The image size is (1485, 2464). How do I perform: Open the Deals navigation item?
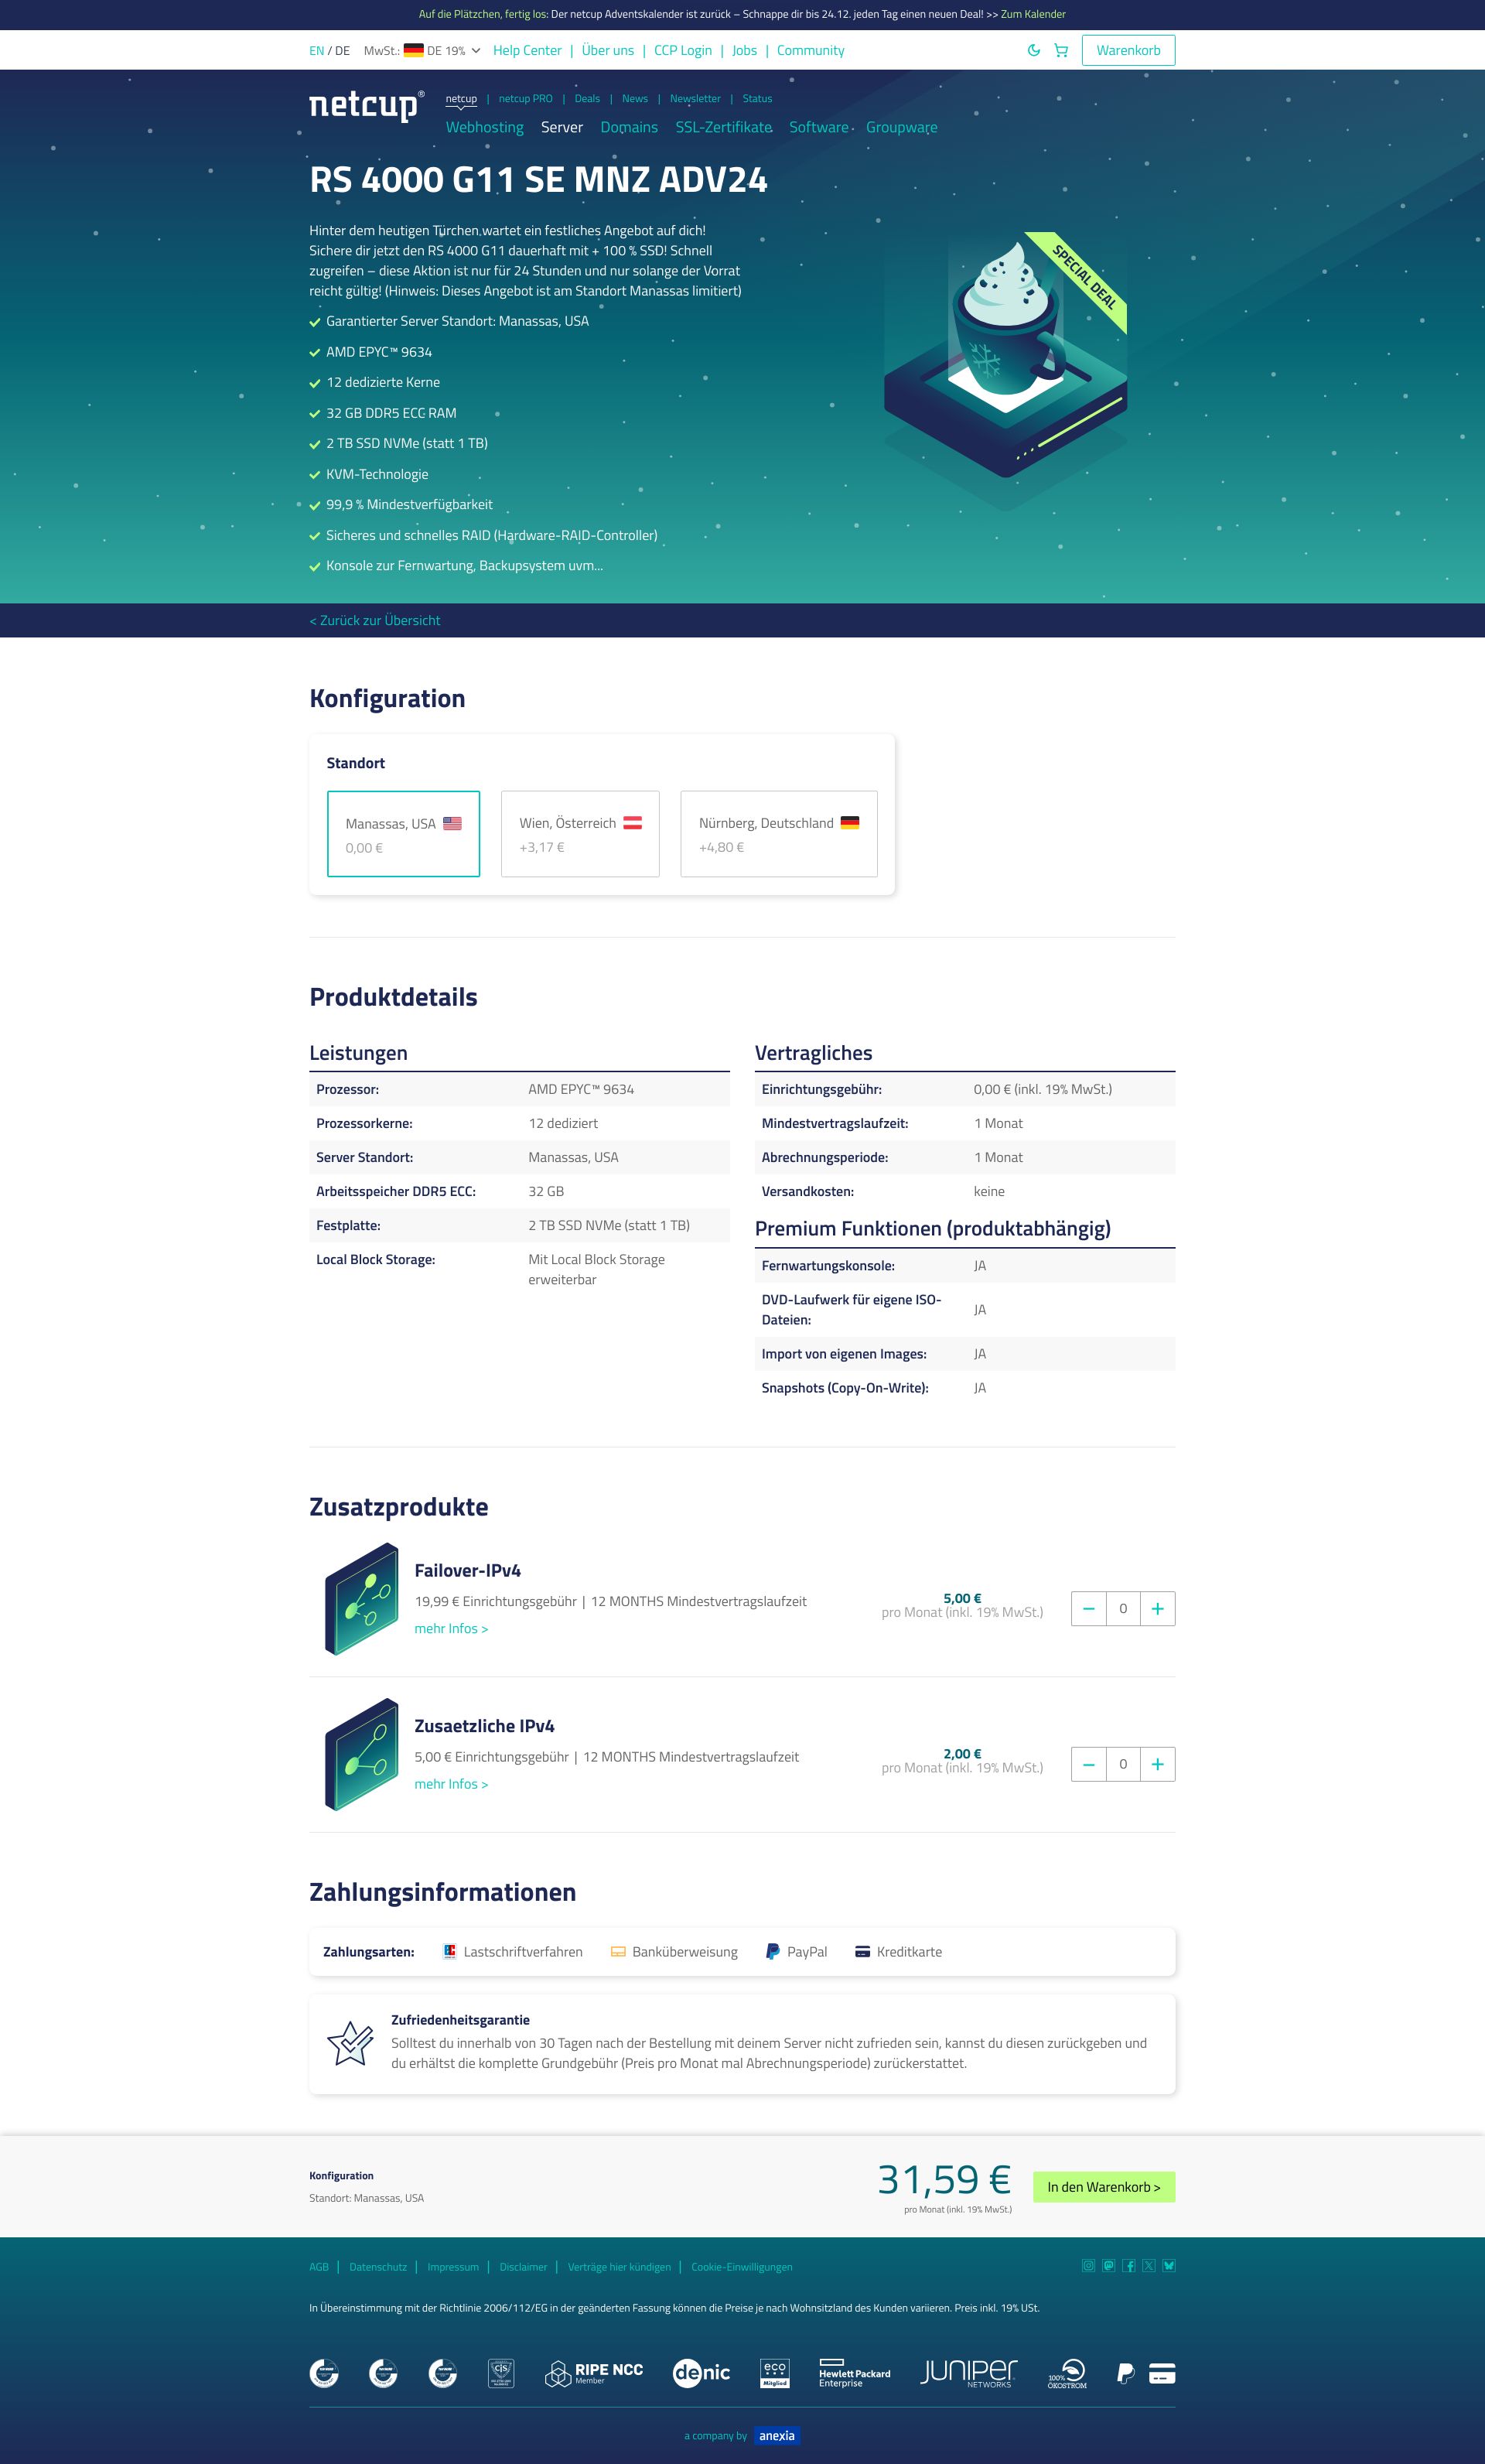tap(587, 98)
